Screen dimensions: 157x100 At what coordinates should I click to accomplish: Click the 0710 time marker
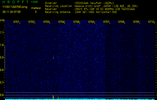point(151,22)
